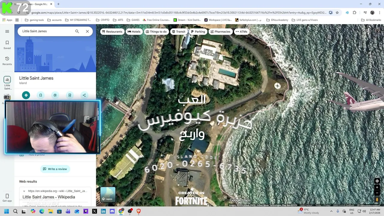Open the Chrome profile avatar
The height and width of the screenshot is (216, 384).
(x=372, y=13)
